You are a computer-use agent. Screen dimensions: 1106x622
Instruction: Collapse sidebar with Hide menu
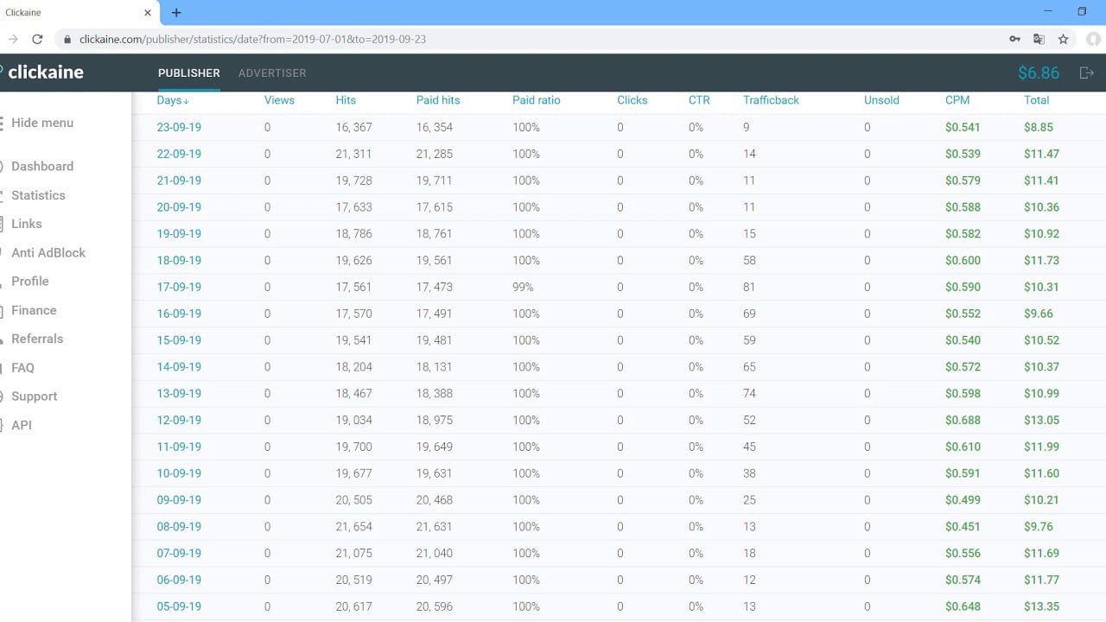(41, 123)
